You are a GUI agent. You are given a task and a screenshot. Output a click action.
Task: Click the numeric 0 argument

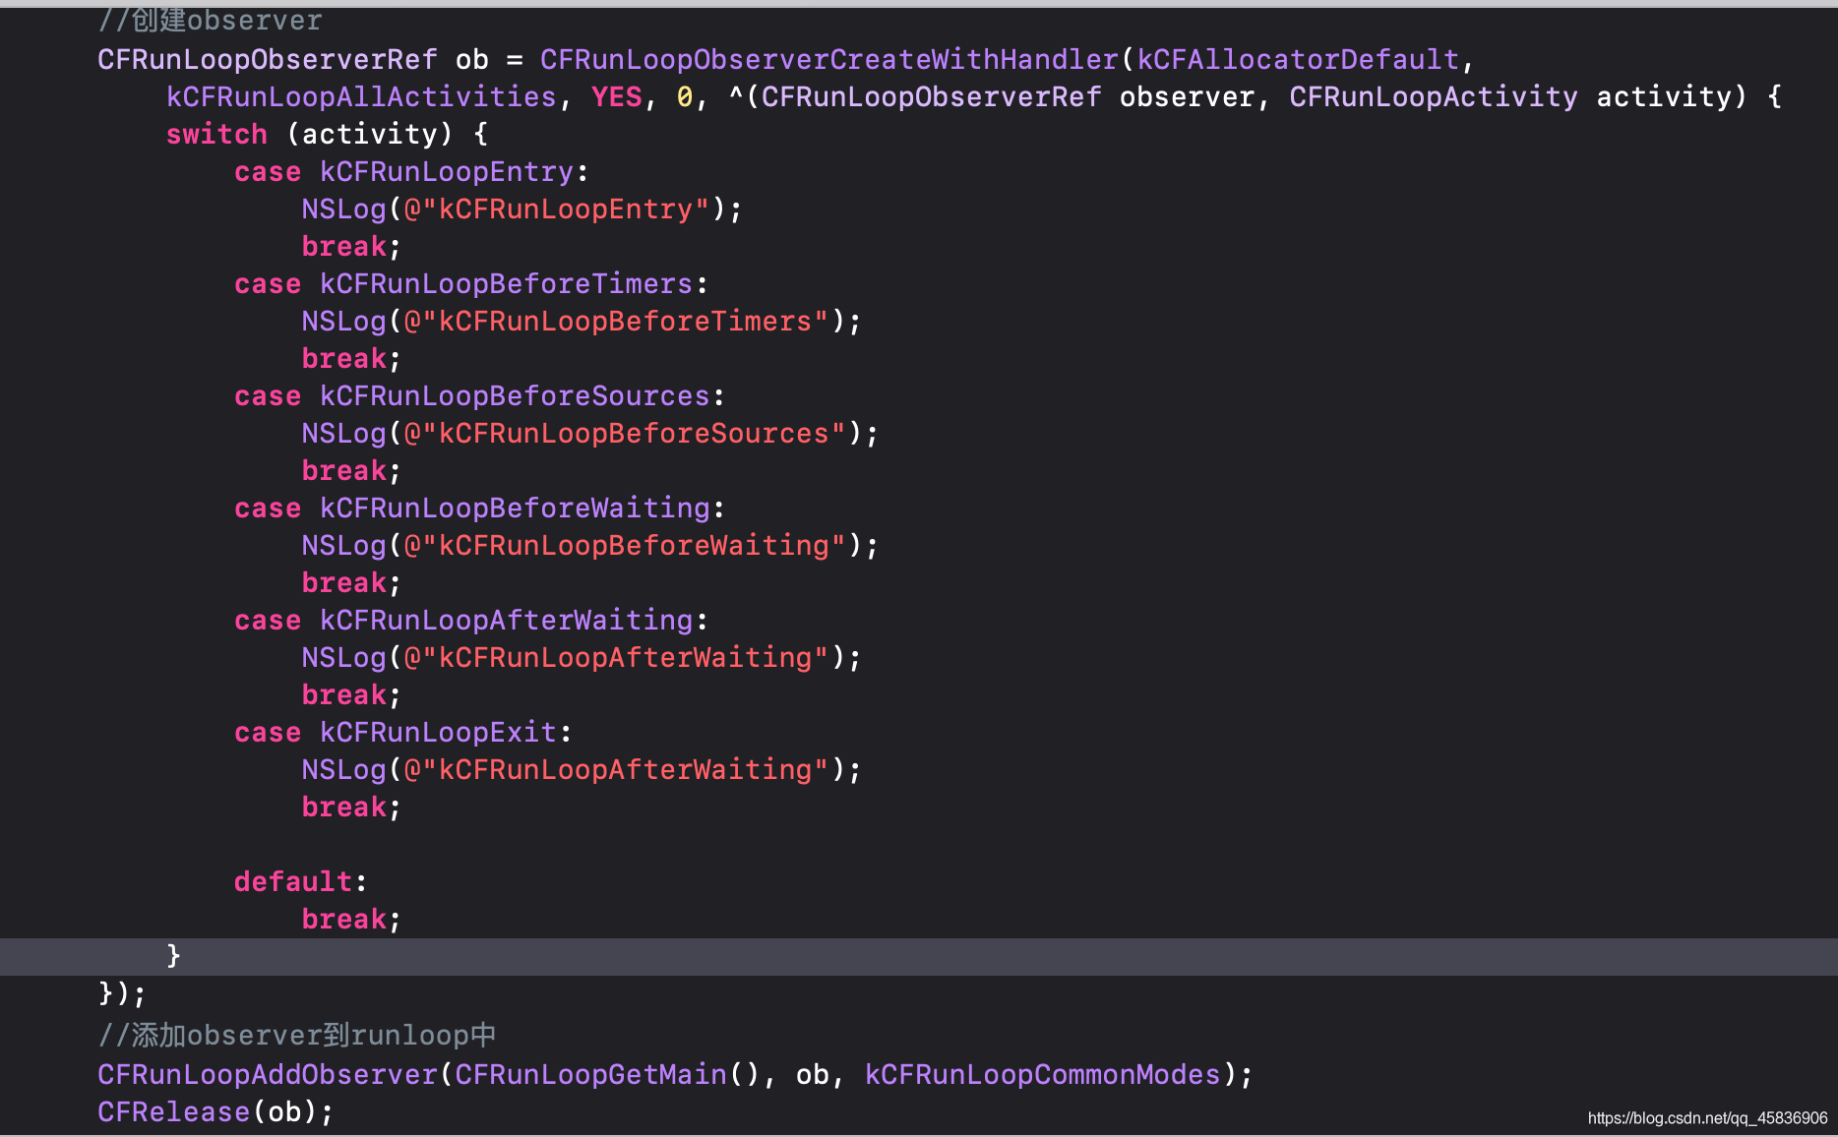pos(685,97)
